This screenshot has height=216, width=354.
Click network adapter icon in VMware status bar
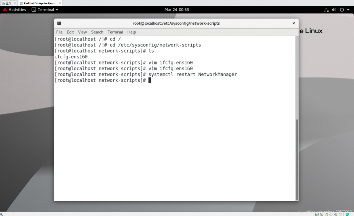tap(326, 214)
